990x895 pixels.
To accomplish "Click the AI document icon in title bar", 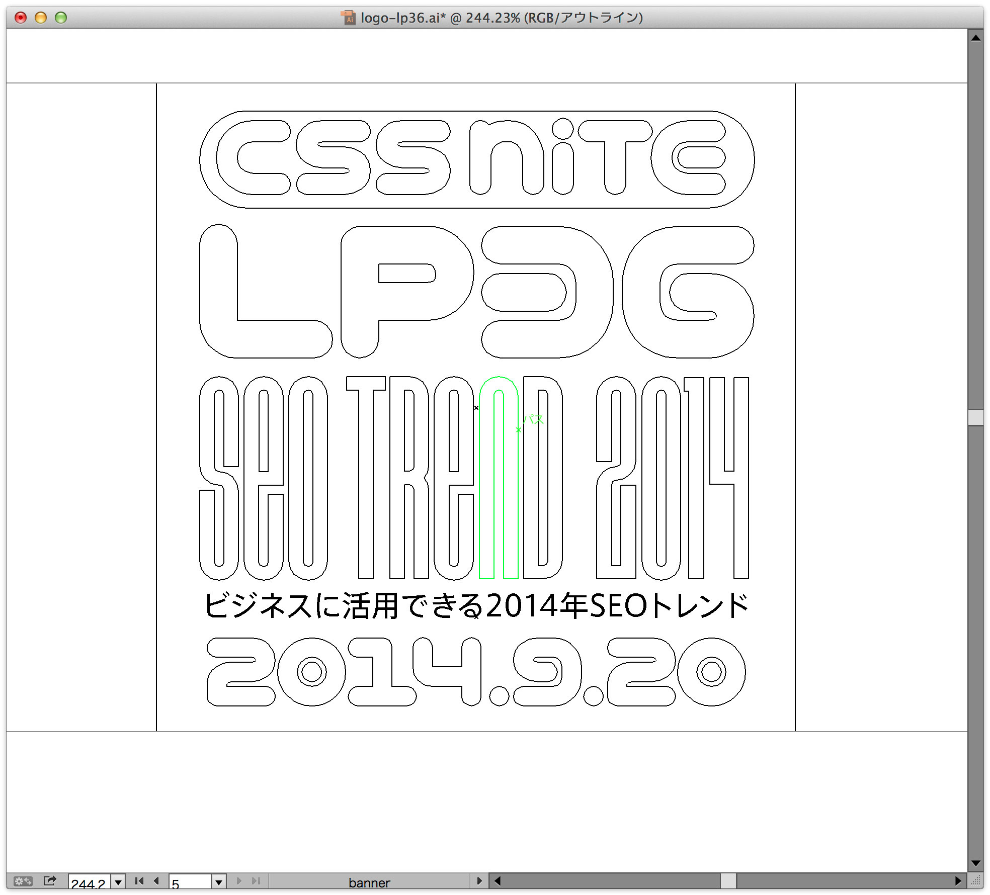I will (x=348, y=18).
